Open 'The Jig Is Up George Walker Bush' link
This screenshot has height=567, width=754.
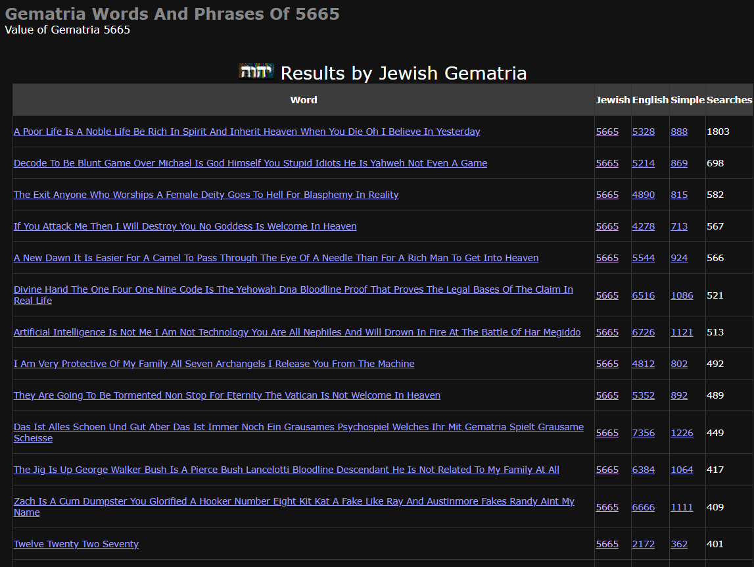[x=286, y=470]
